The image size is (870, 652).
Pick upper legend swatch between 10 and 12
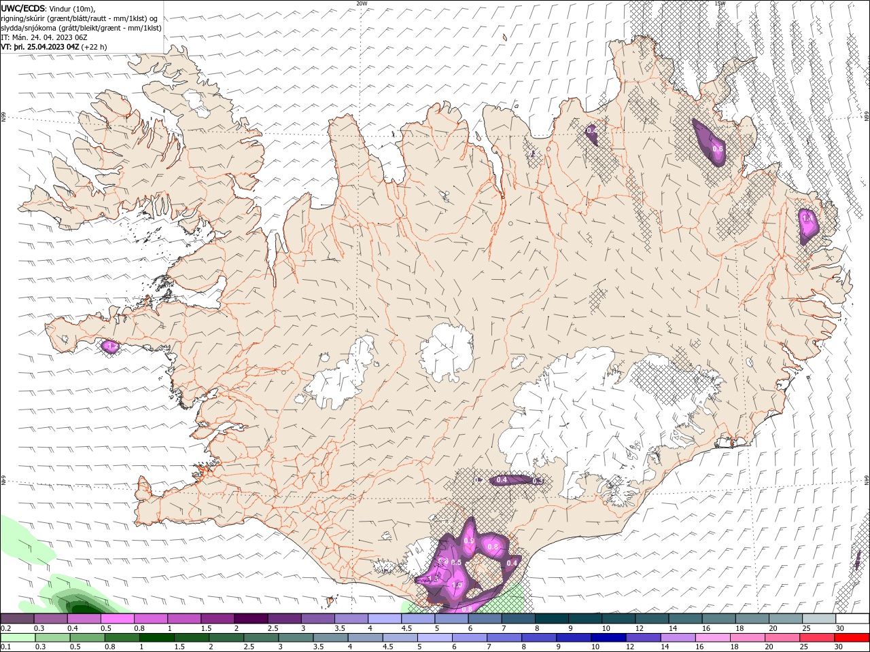[x=619, y=618]
